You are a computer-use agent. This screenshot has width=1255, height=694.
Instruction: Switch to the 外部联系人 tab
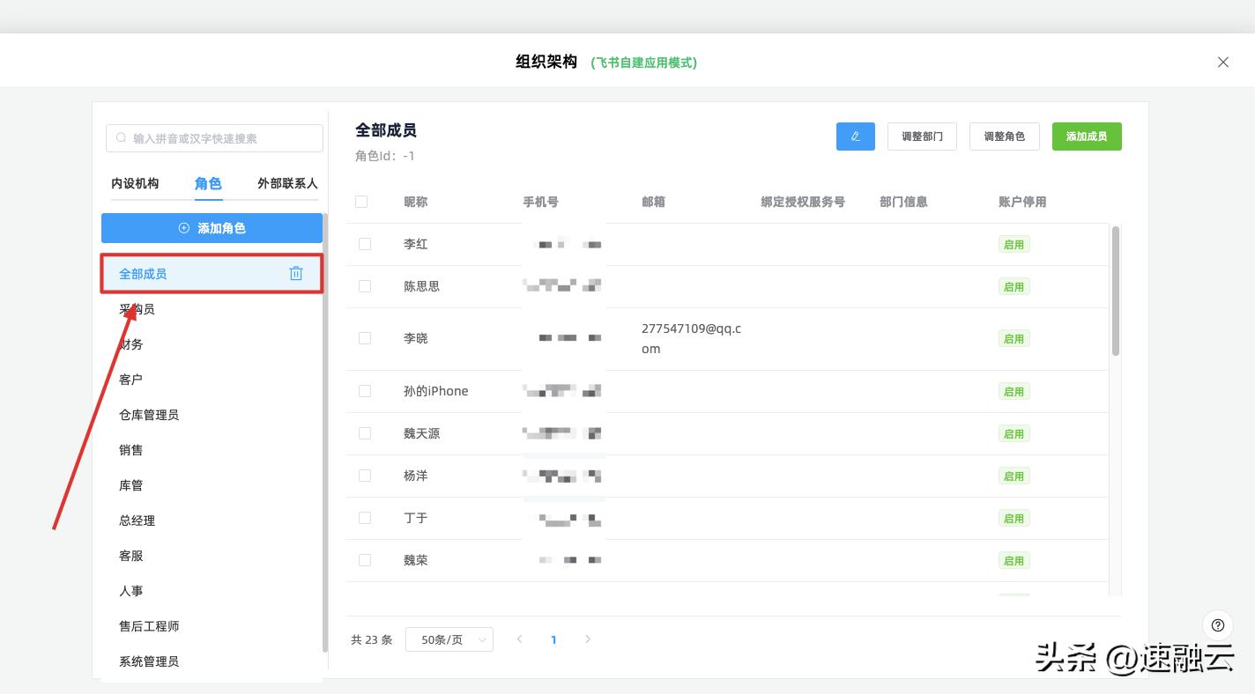(286, 183)
